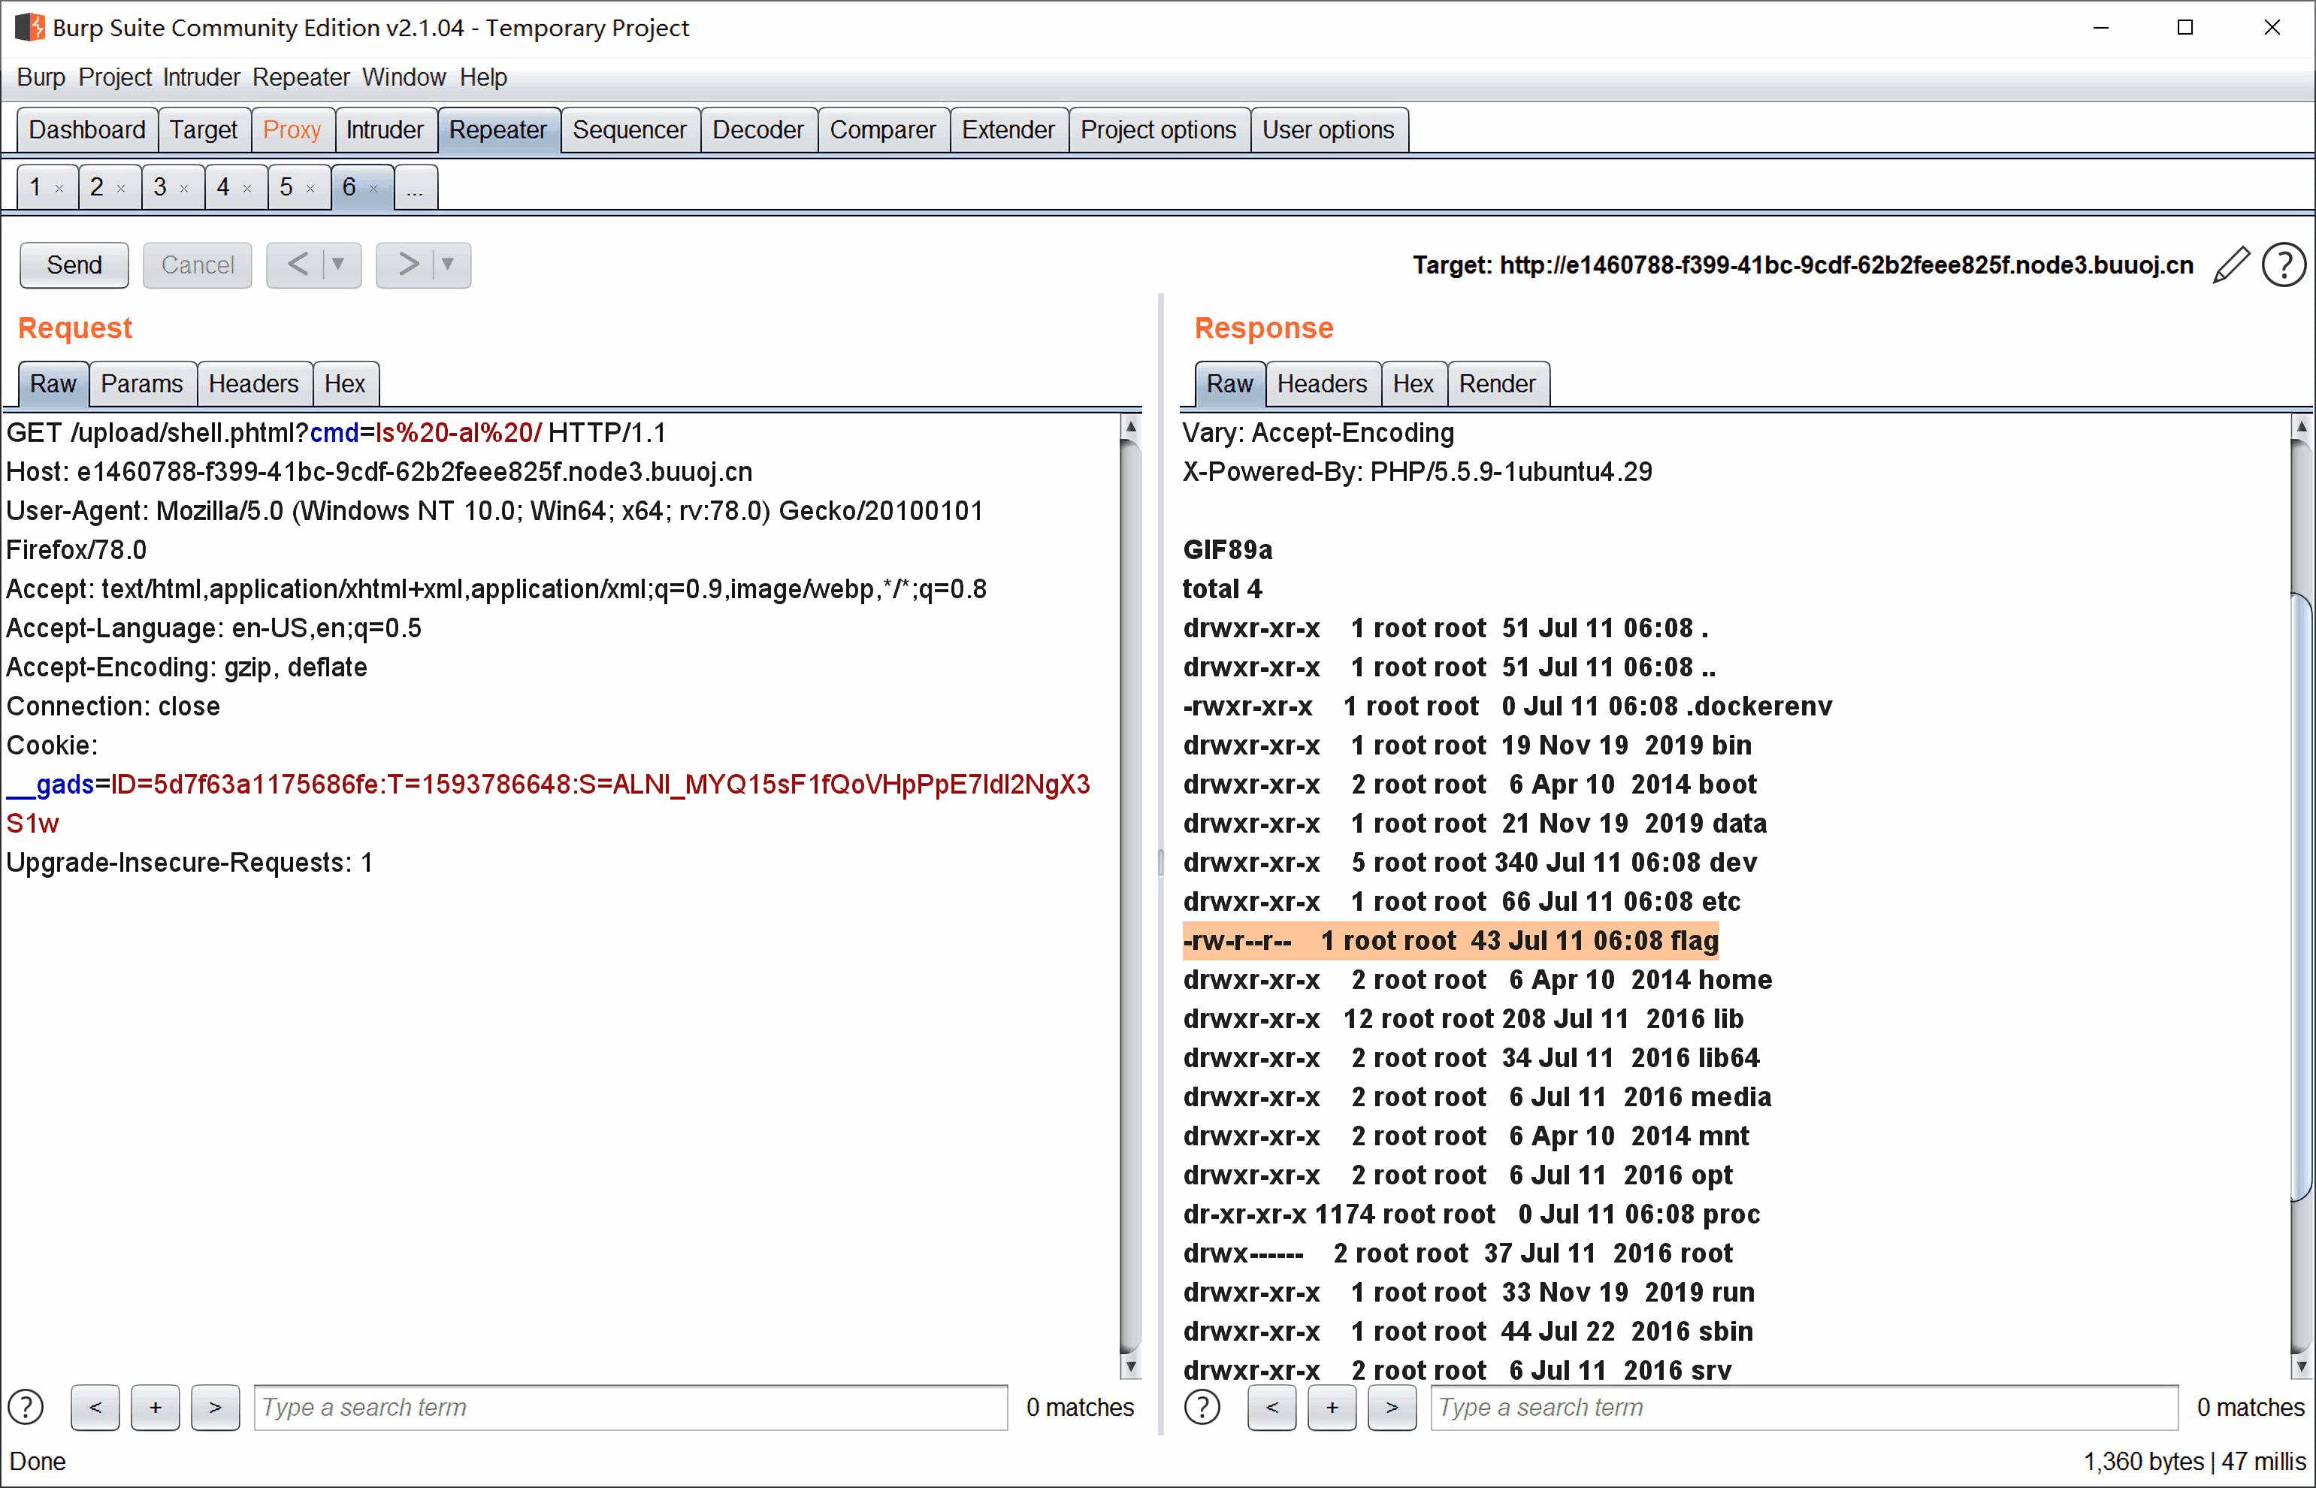
Task: Open the Extender tab
Action: click(x=1008, y=129)
